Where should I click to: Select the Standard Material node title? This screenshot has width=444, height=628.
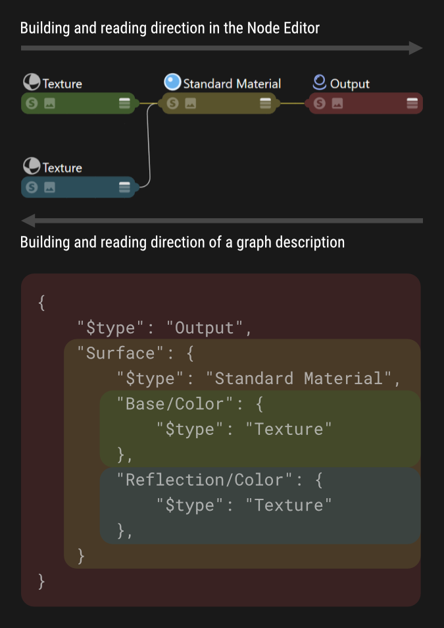click(x=232, y=84)
